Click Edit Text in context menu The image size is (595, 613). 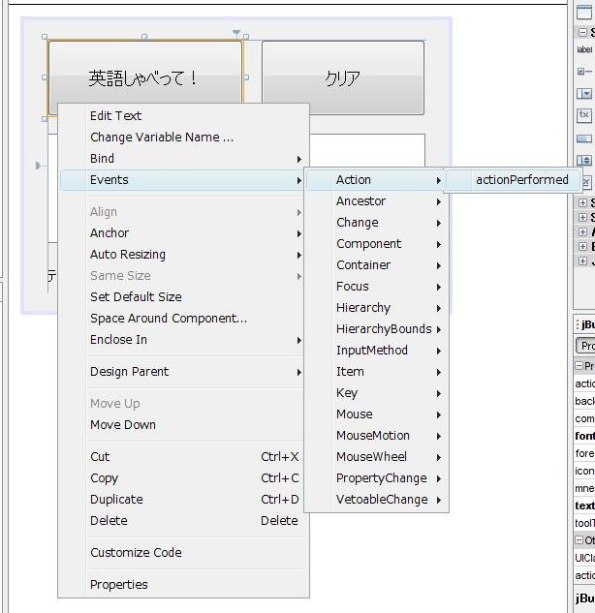[115, 115]
